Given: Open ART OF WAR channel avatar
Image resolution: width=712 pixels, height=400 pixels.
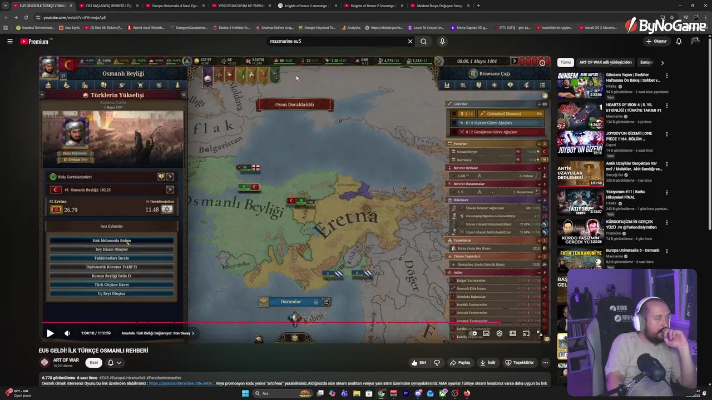Looking at the screenshot, I should [x=44, y=363].
